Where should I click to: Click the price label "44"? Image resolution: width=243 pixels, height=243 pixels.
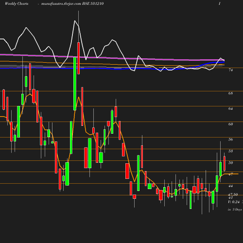(x=230, y=186)
